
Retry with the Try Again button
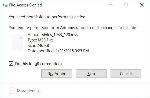(57, 73)
